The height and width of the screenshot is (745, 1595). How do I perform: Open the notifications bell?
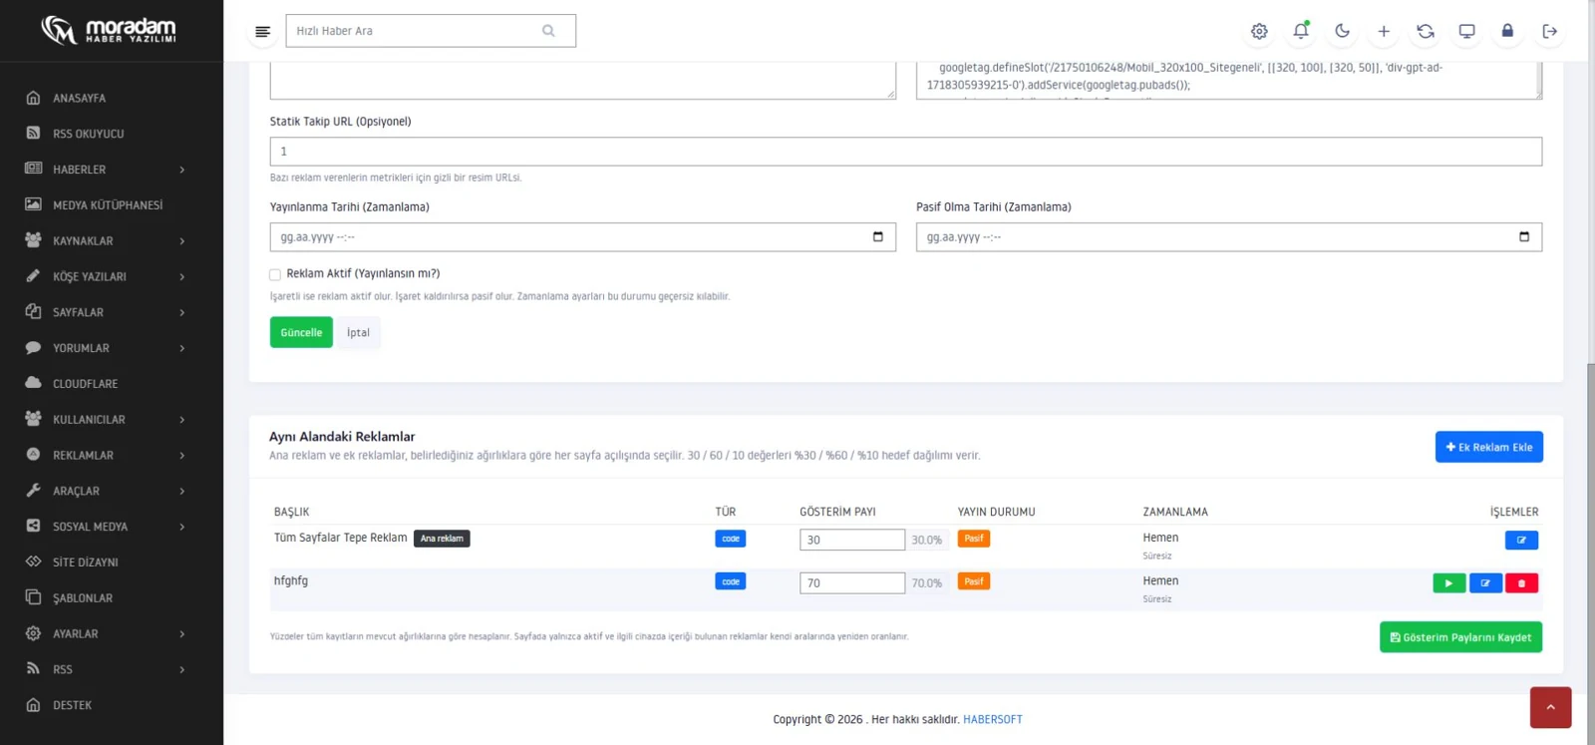pos(1301,31)
